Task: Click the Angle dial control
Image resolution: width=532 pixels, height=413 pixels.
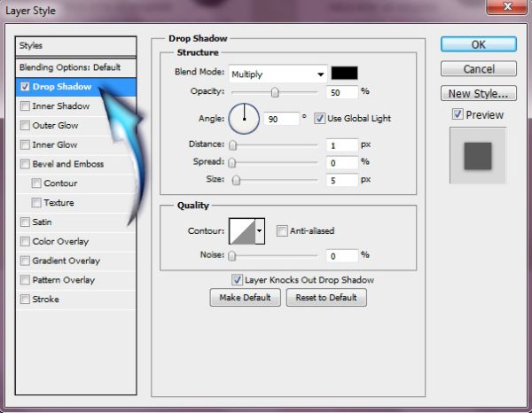Action: click(x=244, y=119)
